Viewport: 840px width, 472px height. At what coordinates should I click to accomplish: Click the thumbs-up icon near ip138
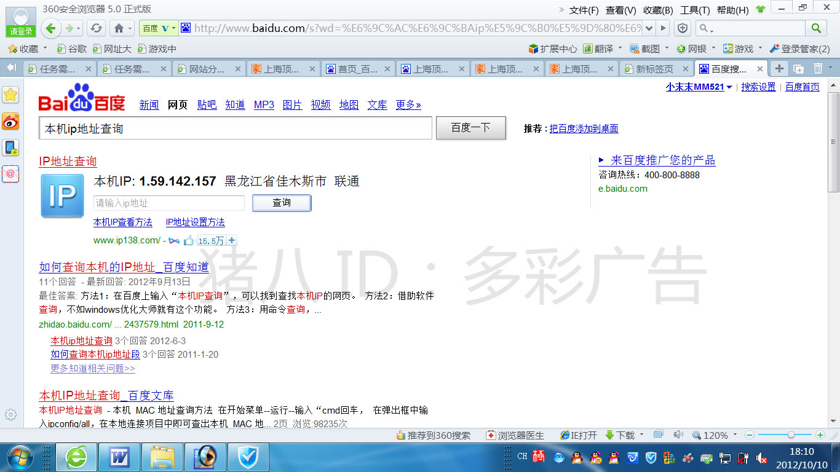189,241
